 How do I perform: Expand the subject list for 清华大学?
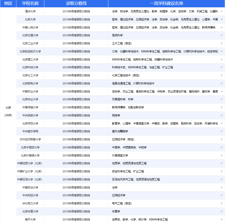[221, 11]
